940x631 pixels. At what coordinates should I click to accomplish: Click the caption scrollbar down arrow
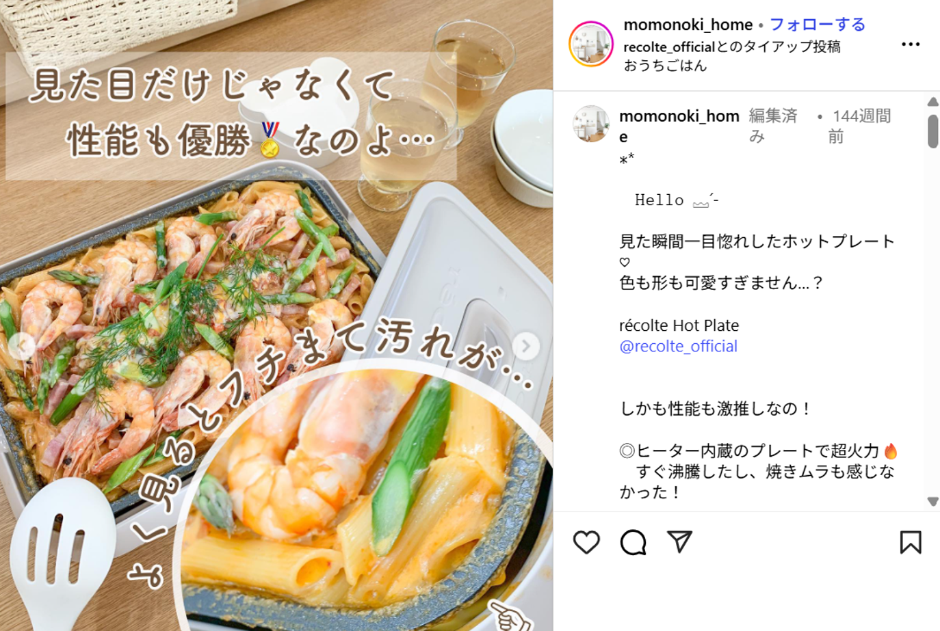pyautogui.click(x=932, y=501)
